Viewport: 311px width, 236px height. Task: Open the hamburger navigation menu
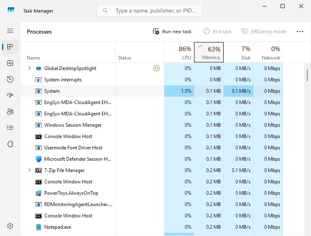point(10,31)
